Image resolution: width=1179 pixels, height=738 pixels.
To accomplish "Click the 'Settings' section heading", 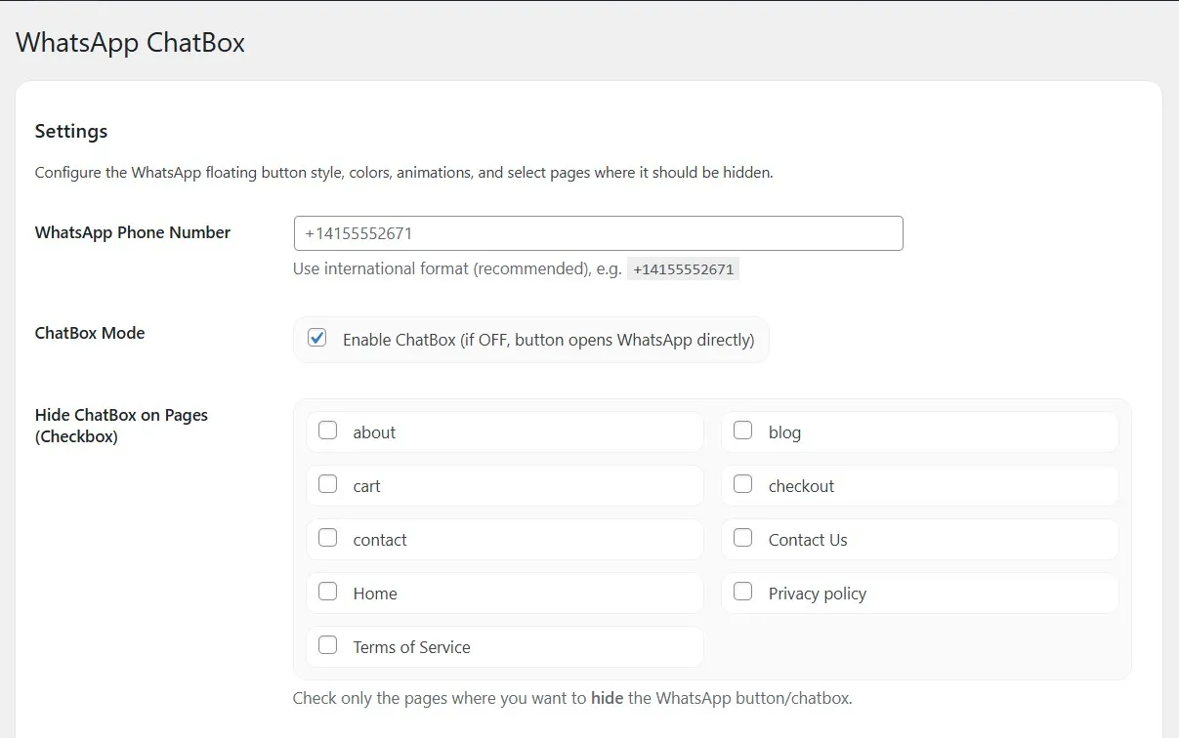I will (x=71, y=131).
